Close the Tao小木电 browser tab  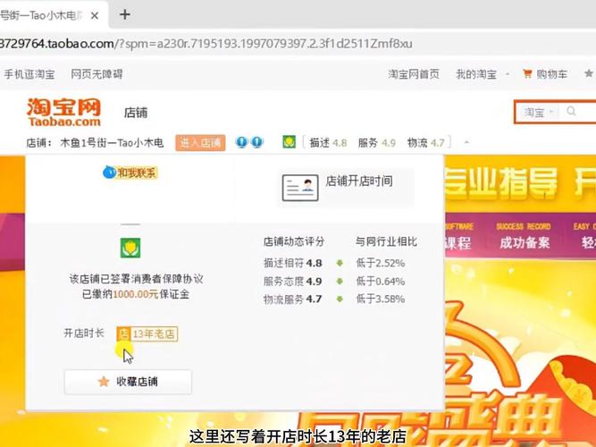pyautogui.click(x=95, y=15)
